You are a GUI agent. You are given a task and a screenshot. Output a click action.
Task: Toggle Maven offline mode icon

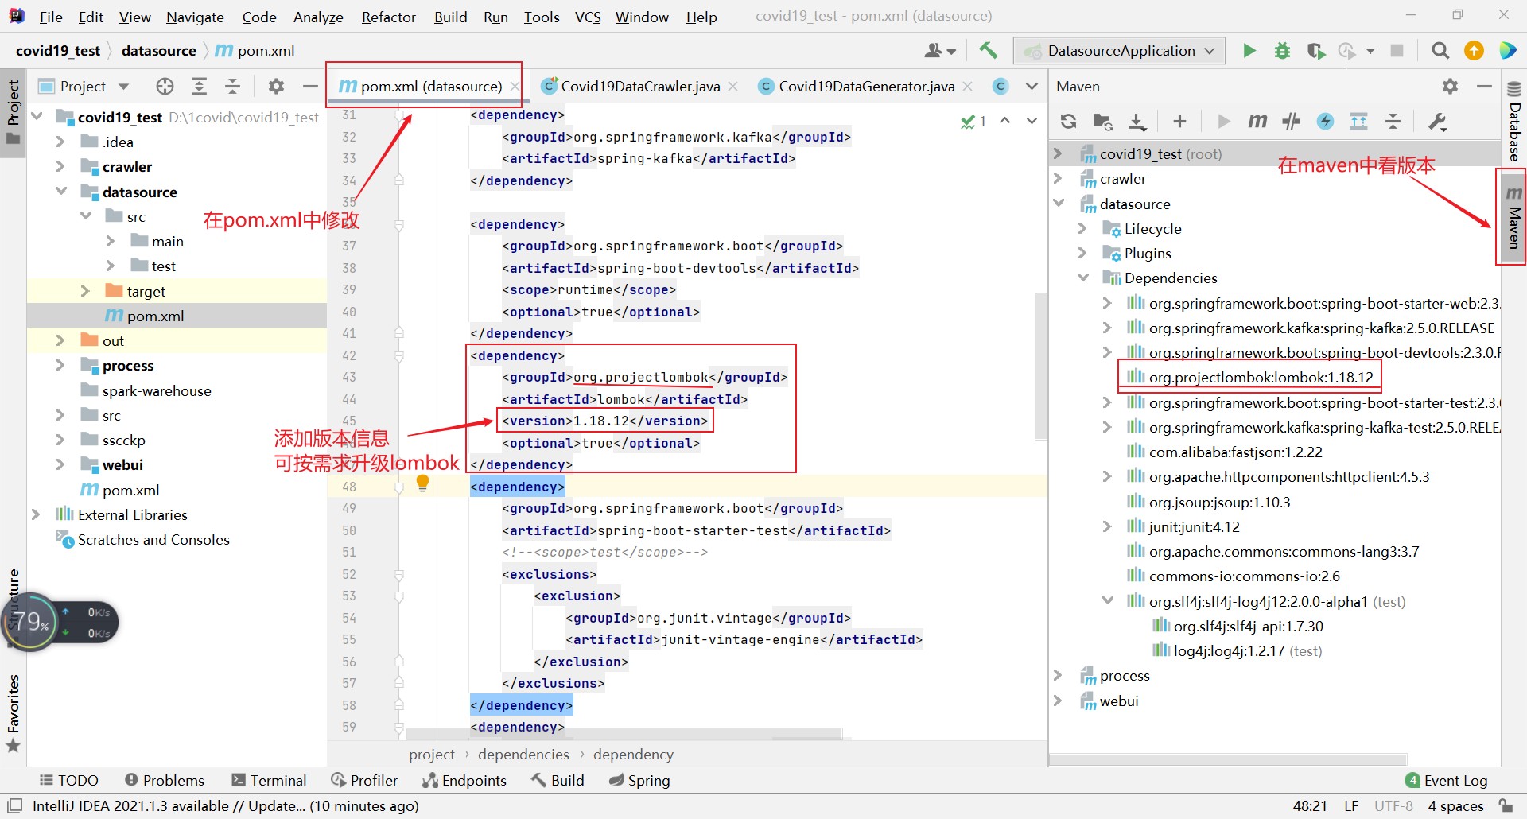point(1291,121)
